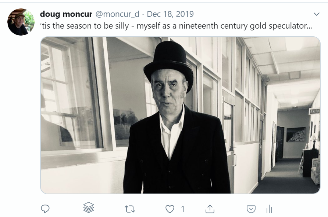328x217 pixels.
Task: Open the tweet's more options chevron
Action: (x=316, y=14)
